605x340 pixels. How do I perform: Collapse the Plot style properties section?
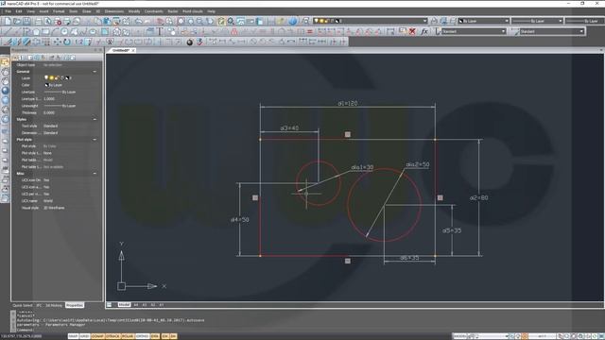95,140
